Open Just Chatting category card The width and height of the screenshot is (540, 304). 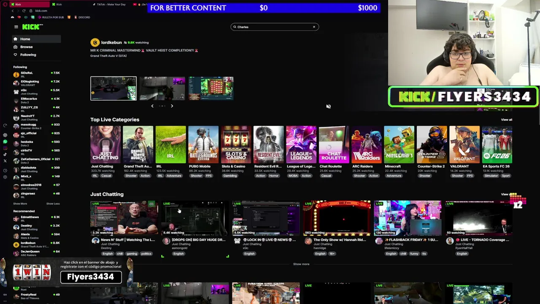105,144
